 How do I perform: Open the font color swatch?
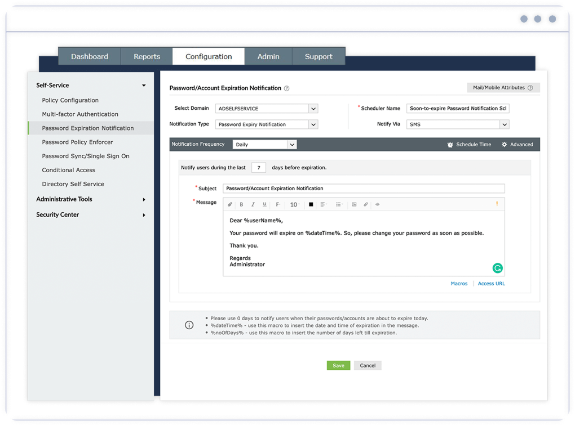click(x=311, y=205)
